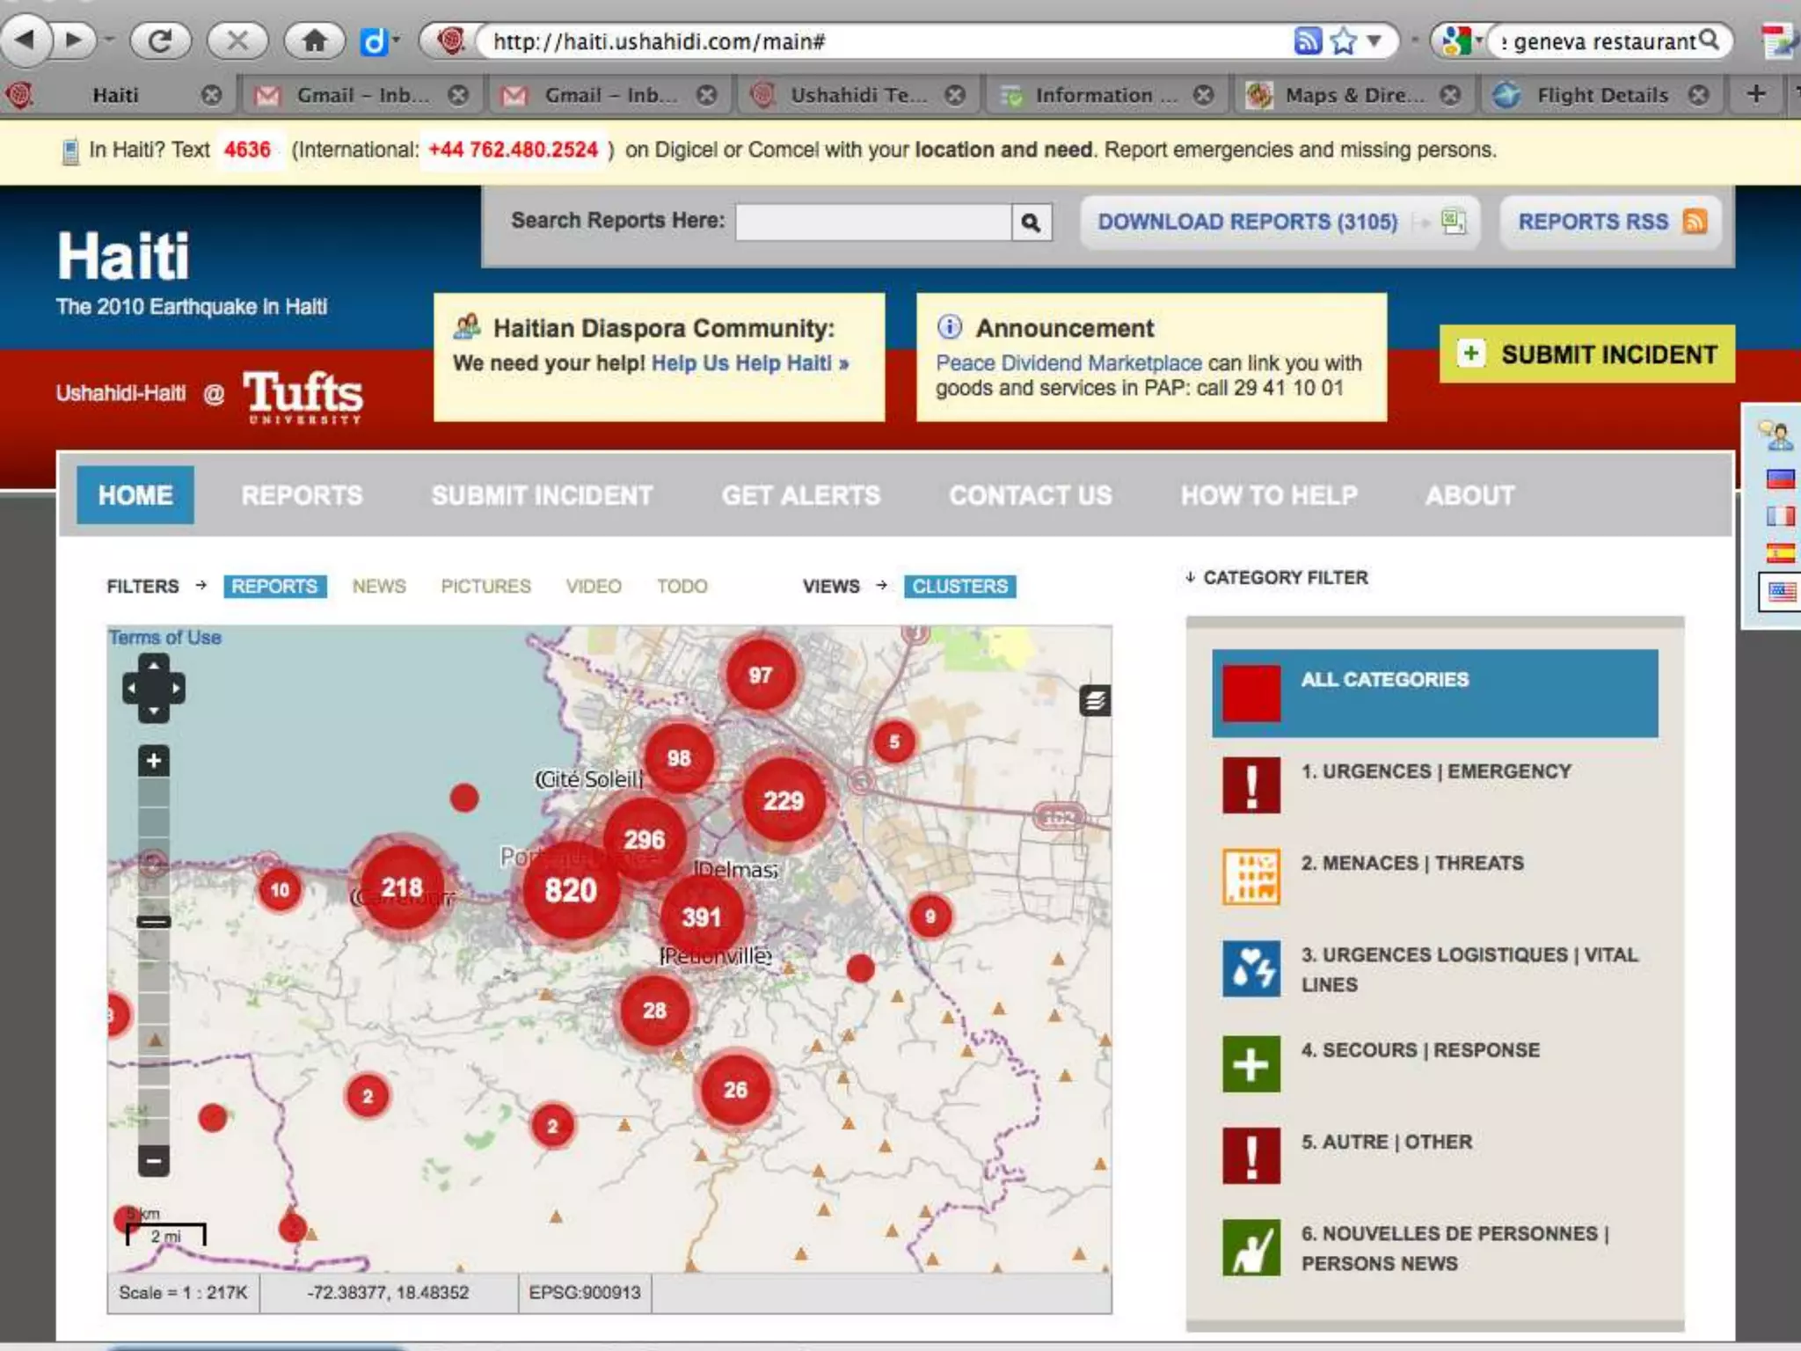The image size is (1801, 1351).
Task: Toggle the News filter
Action: point(379,587)
